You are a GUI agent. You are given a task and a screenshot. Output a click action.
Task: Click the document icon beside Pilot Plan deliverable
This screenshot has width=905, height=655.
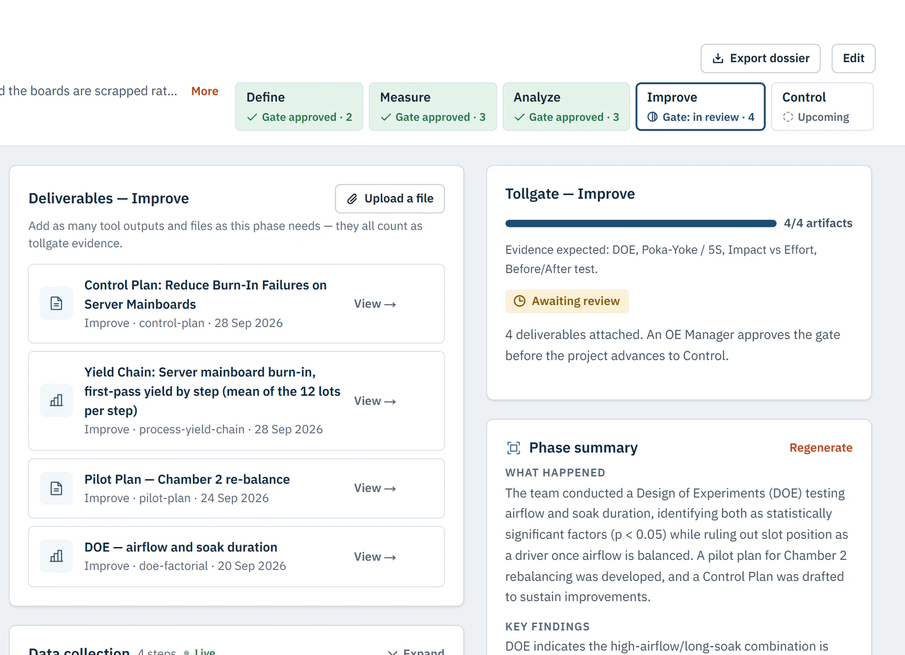(56, 488)
